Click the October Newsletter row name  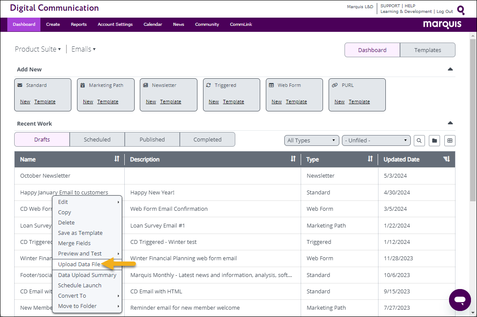(x=45, y=176)
